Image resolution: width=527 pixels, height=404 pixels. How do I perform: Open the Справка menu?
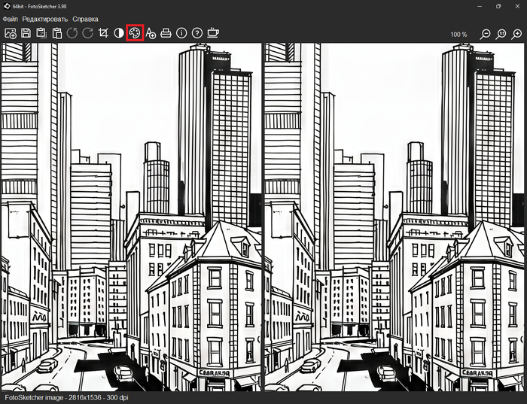[x=85, y=19]
